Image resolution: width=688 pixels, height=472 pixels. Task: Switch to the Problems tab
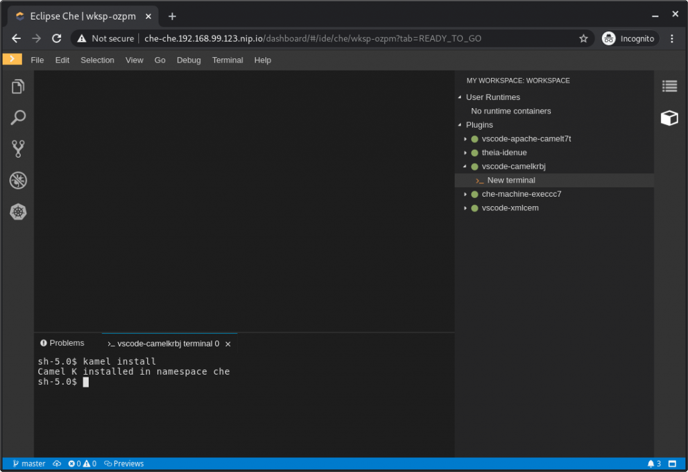point(62,343)
